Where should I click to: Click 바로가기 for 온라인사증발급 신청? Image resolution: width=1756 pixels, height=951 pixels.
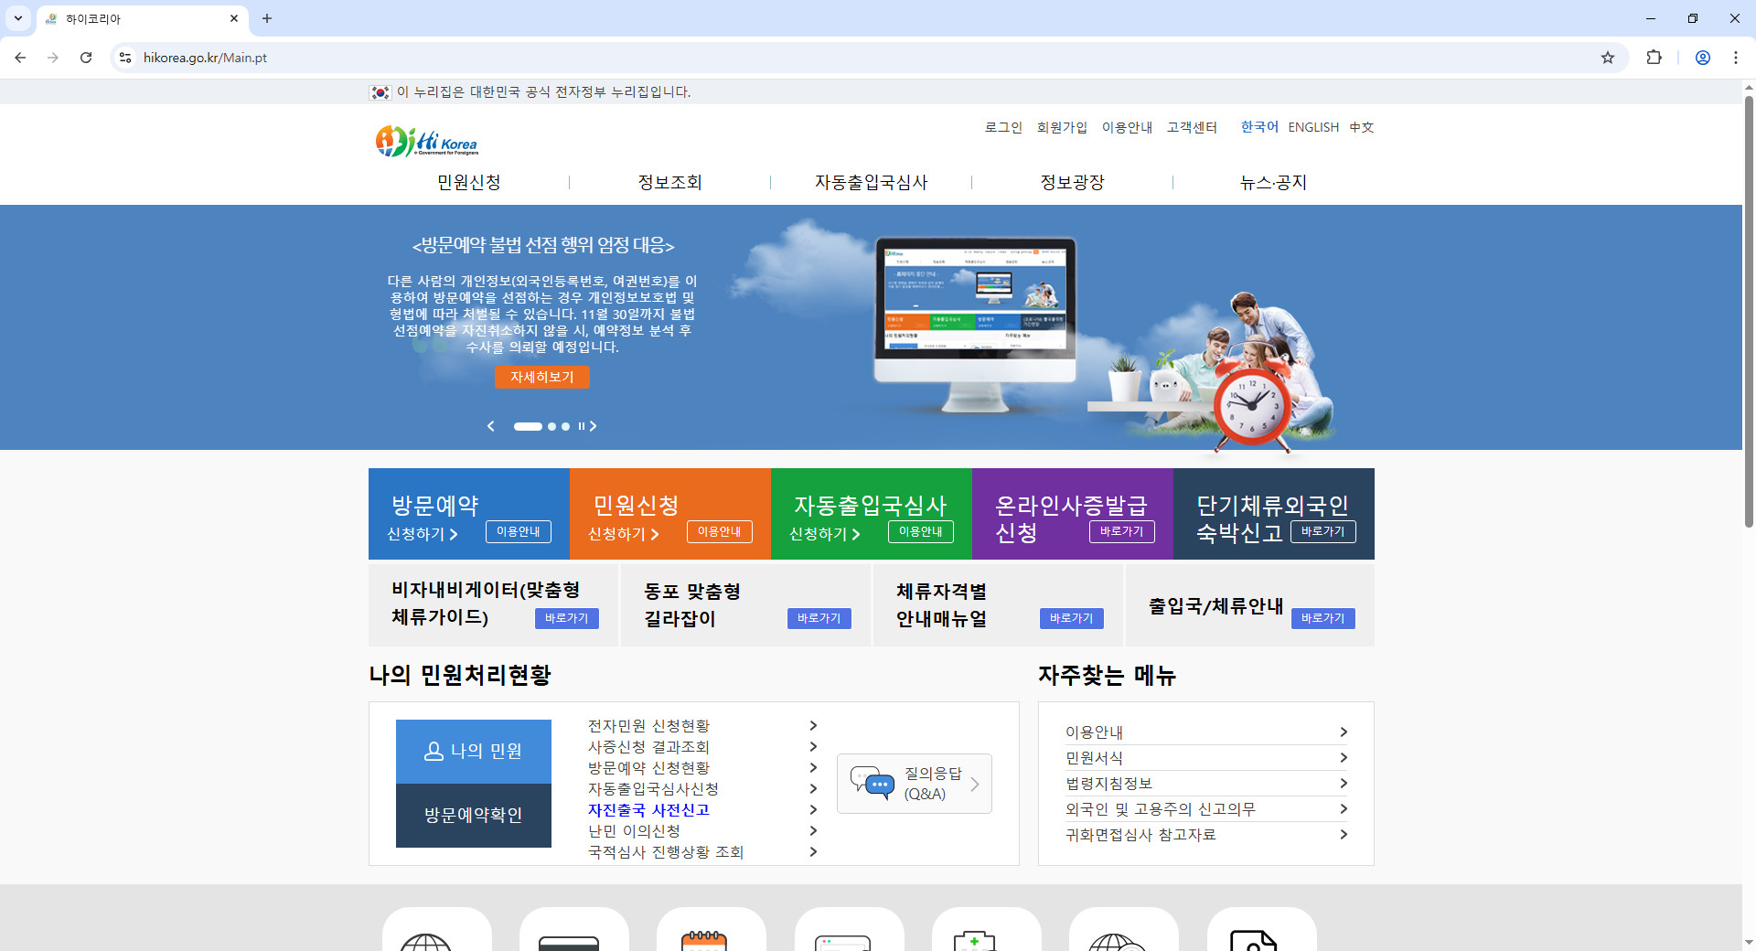[1122, 531]
